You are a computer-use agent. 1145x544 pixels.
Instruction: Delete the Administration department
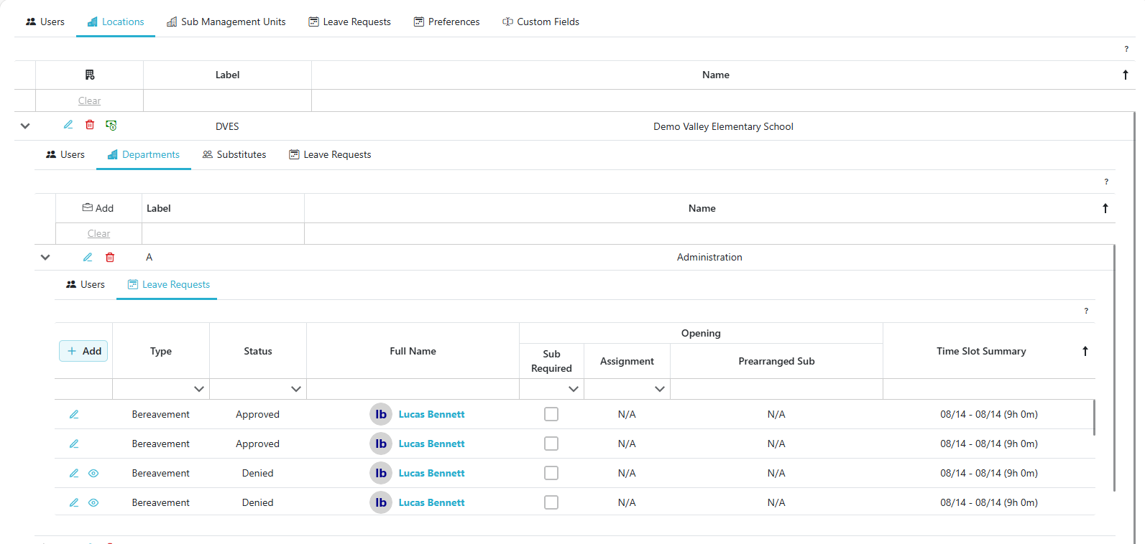110,257
